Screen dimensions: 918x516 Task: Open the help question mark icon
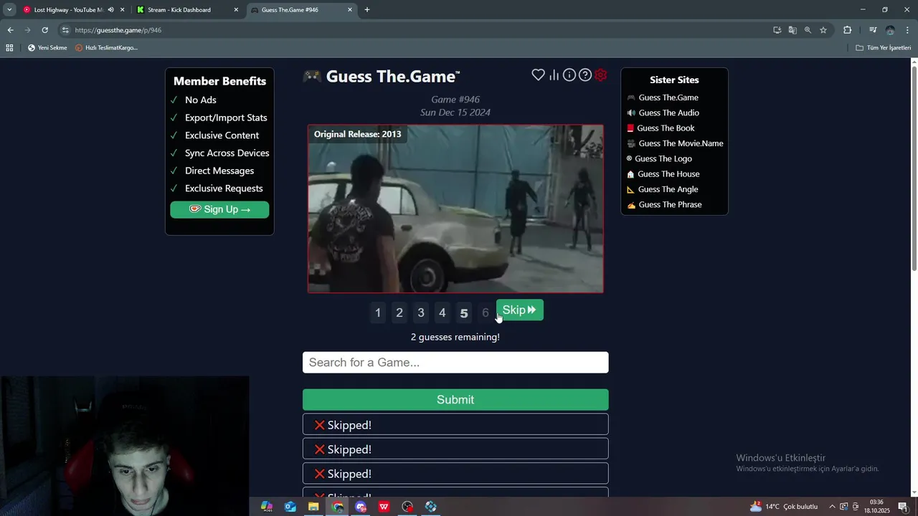click(585, 75)
